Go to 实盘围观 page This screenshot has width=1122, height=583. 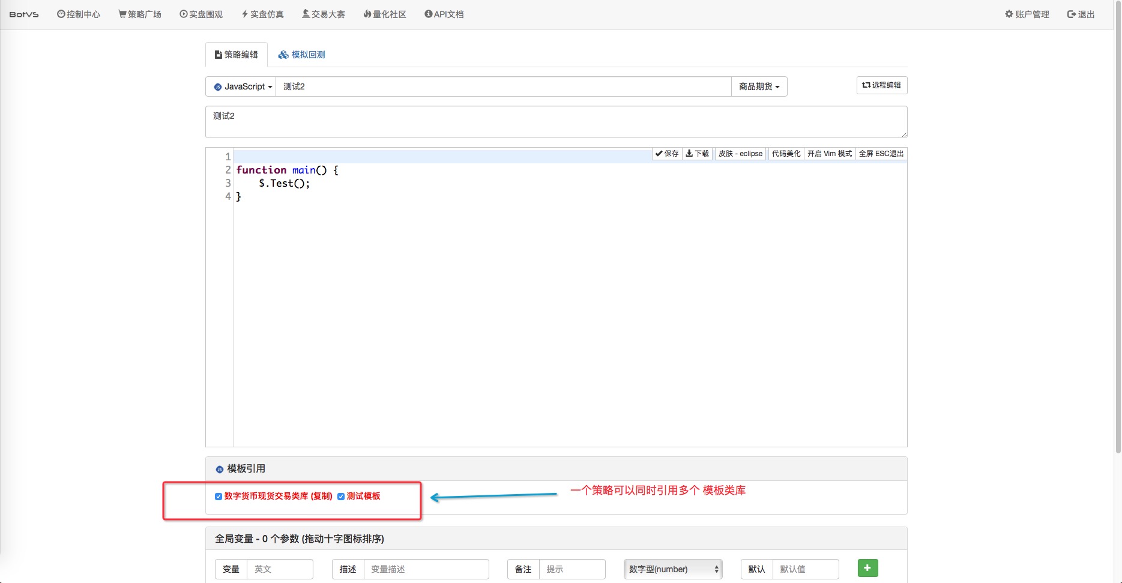pos(201,14)
